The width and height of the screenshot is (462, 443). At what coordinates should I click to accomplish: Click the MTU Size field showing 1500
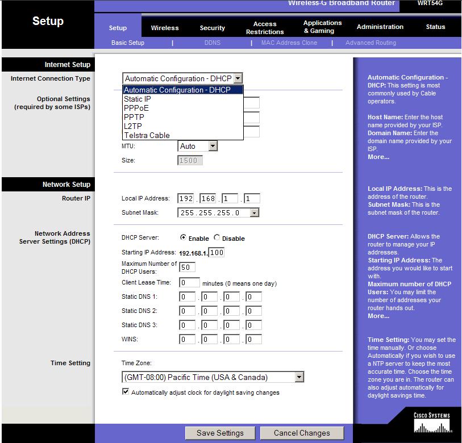(190, 161)
